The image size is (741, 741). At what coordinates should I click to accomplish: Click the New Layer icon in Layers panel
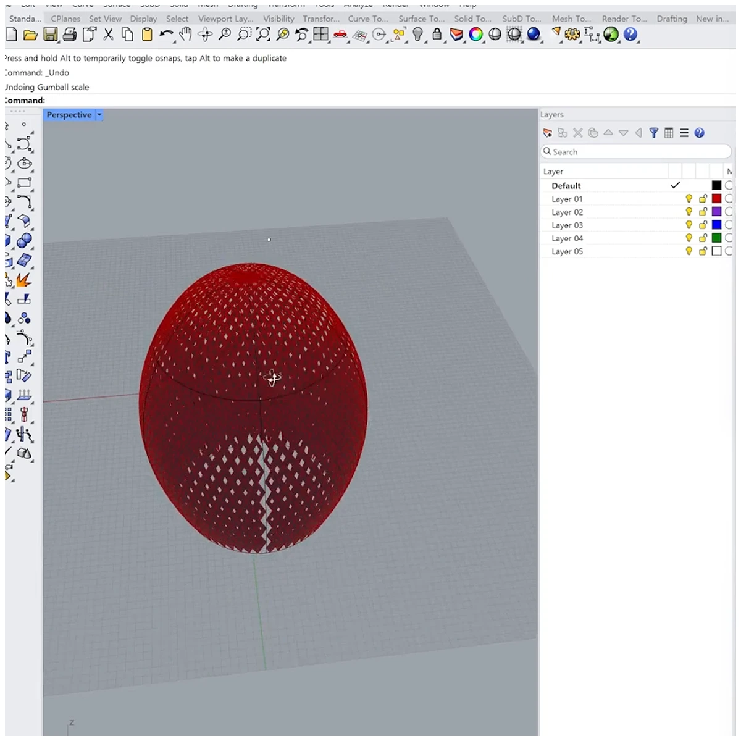[x=547, y=133]
